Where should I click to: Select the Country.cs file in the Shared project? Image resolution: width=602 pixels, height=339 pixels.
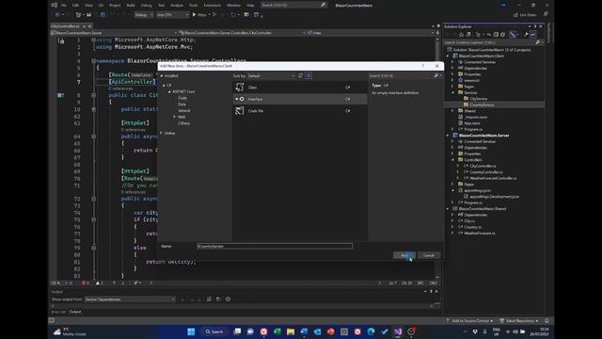(472, 227)
